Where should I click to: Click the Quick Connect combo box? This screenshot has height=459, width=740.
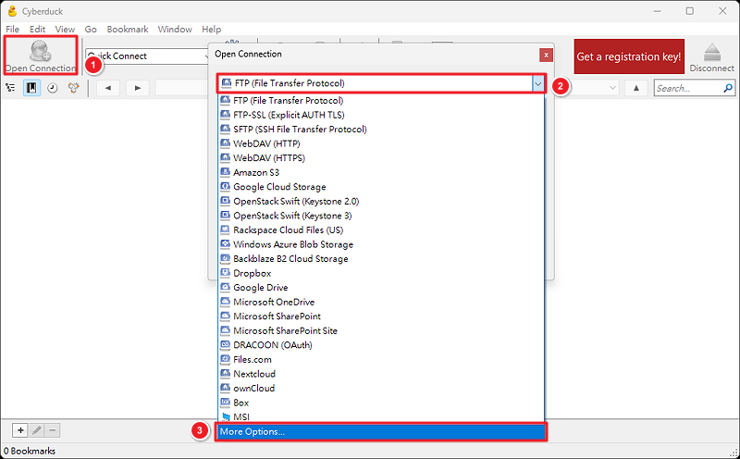click(x=147, y=56)
